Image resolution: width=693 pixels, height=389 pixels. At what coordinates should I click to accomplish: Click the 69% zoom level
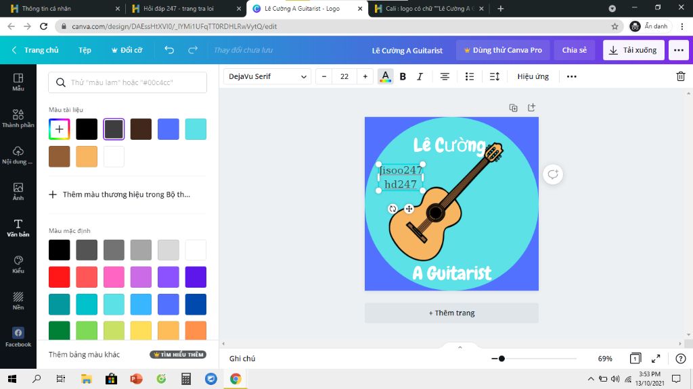coord(605,359)
